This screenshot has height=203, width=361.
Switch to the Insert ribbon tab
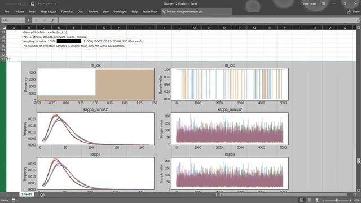click(x=33, y=11)
